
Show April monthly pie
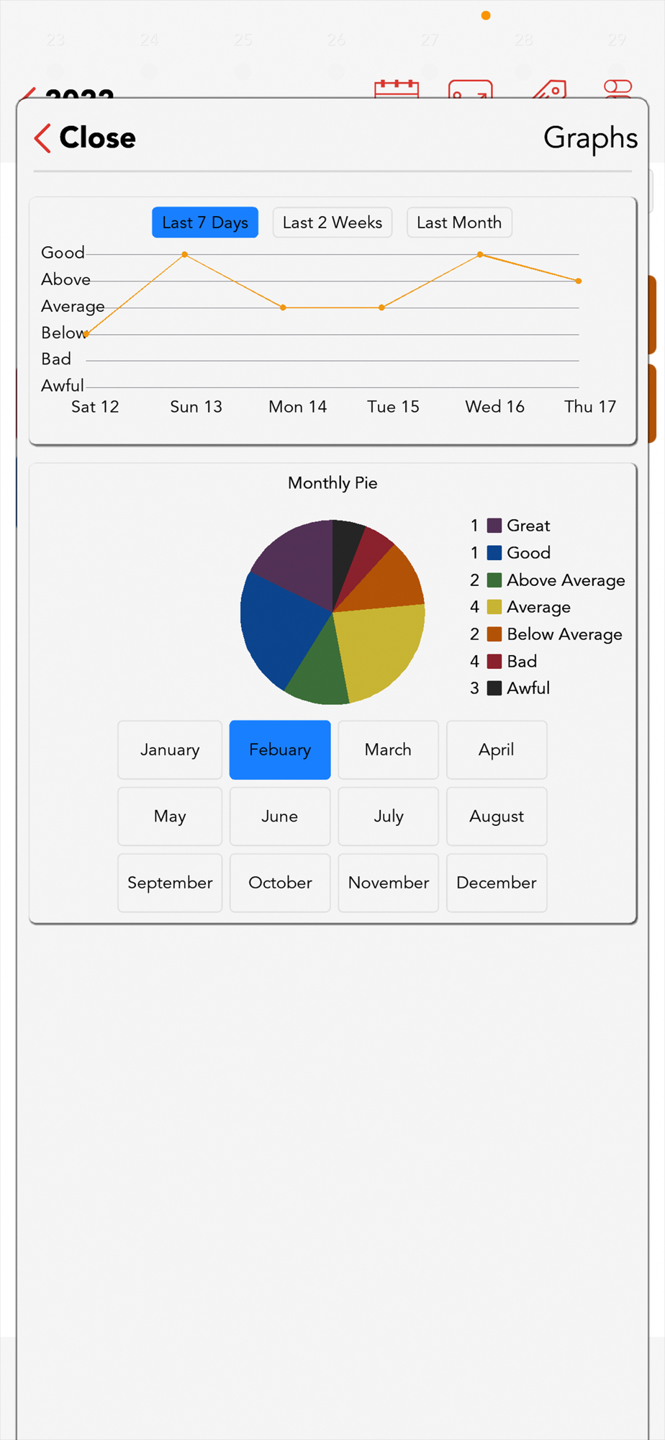(497, 750)
